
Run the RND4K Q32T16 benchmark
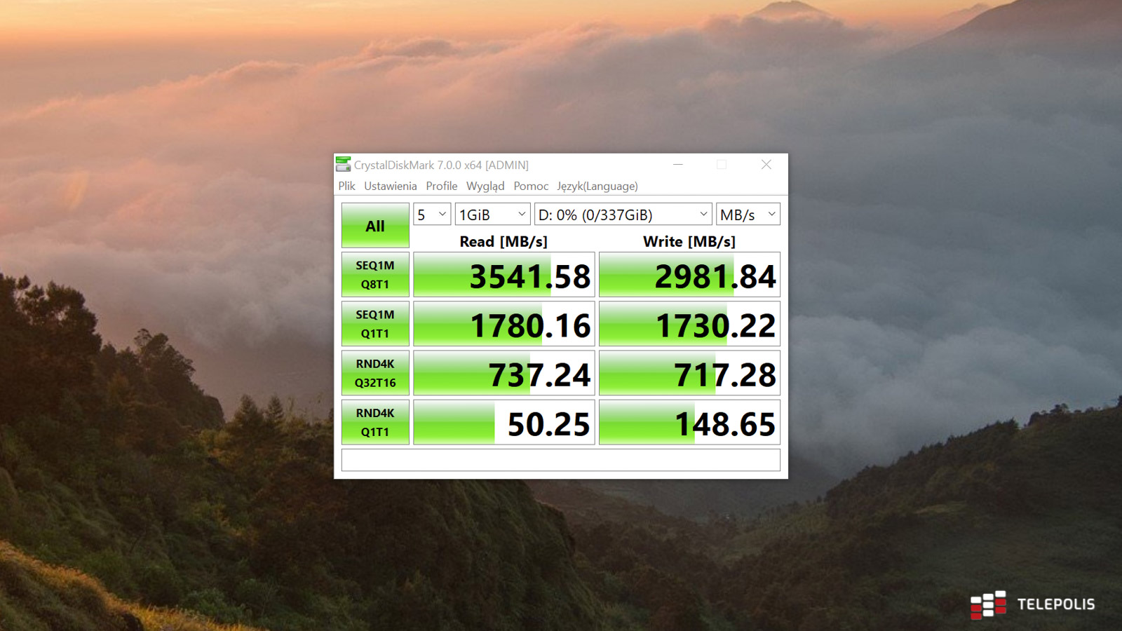(x=375, y=373)
